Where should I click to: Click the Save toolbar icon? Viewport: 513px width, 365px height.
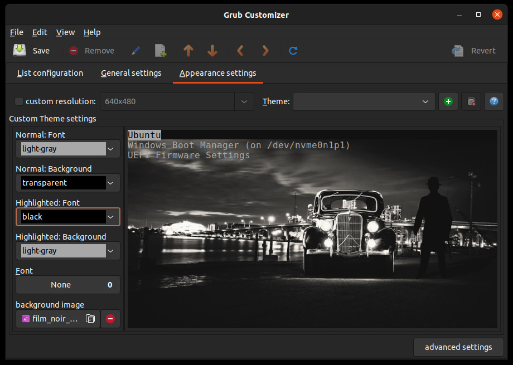coord(20,50)
